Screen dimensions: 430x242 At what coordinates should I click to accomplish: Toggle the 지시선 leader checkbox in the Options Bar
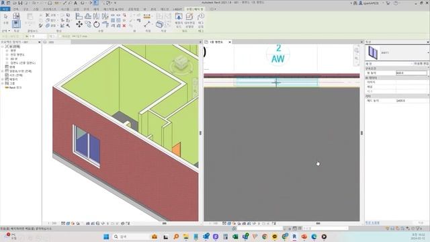[x=60, y=36]
